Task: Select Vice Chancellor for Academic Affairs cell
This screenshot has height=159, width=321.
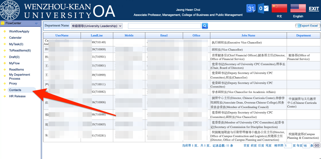Action: 248,92
